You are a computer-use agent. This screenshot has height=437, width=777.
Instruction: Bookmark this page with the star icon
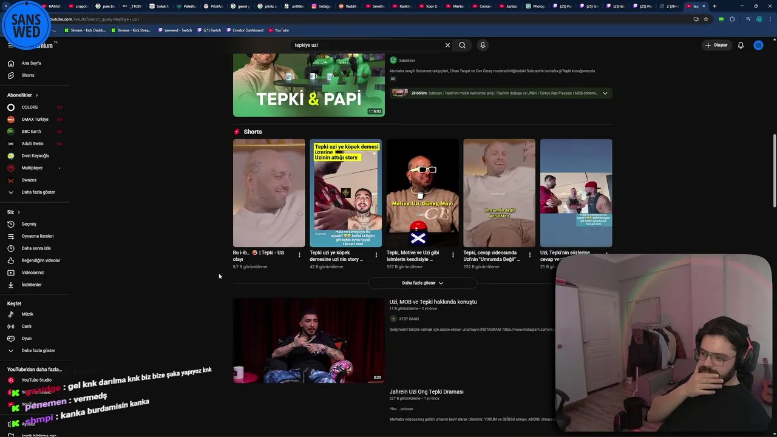click(705, 19)
